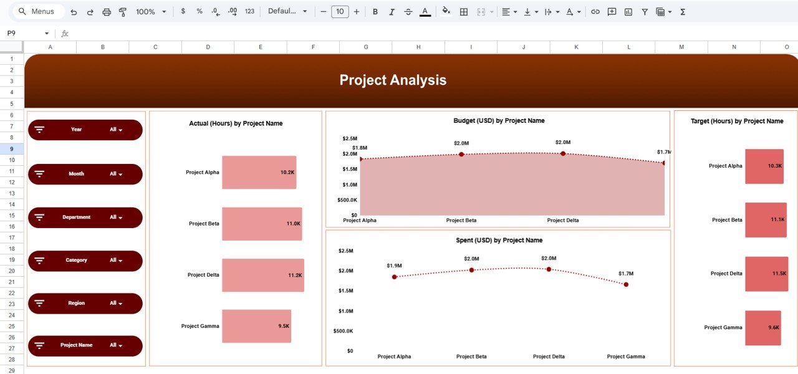Open the Text color picker
The width and height of the screenshot is (798, 374).
(425, 11)
